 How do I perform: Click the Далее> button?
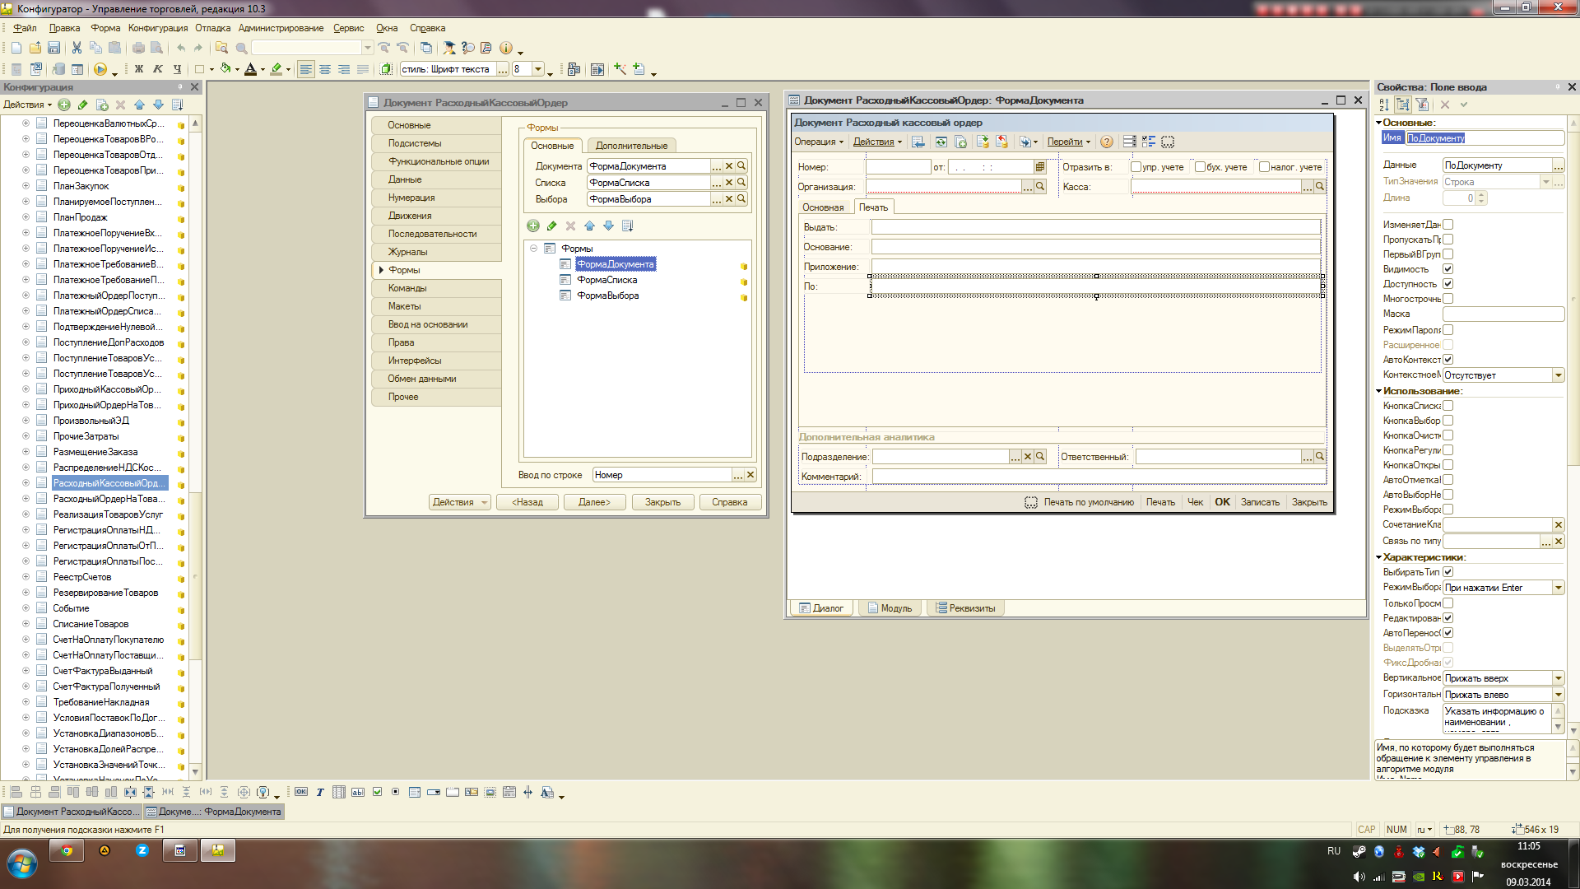coord(594,502)
